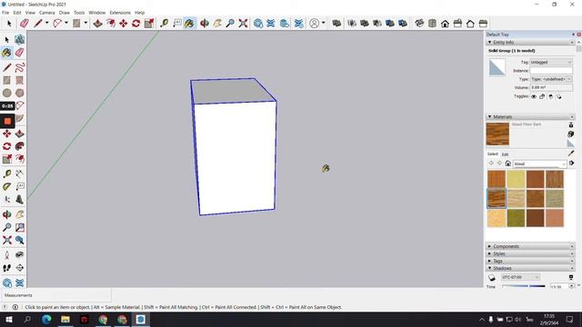Toggle the lock icon in Entity Info
Screen dimensions: 582x327
click(x=542, y=96)
